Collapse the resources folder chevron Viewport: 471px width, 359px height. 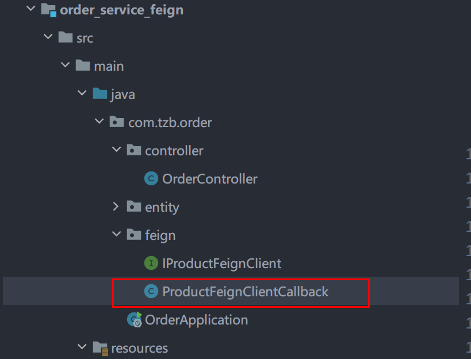pyautogui.click(x=82, y=348)
